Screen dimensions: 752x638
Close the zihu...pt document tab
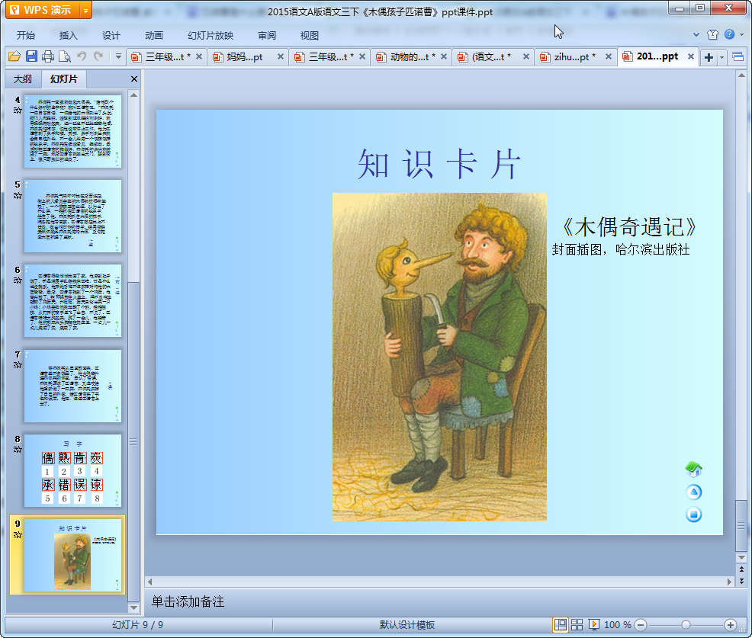tap(608, 57)
